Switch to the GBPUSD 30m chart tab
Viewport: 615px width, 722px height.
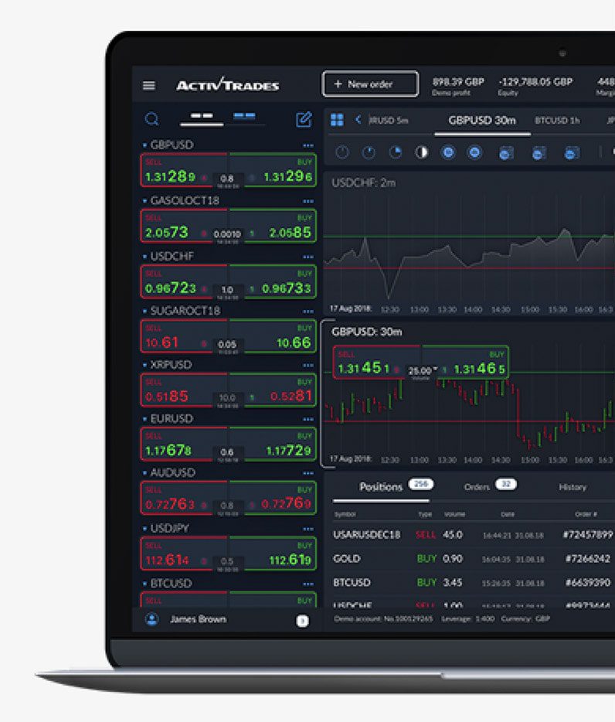pyautogui.click(x=482, y=121)
